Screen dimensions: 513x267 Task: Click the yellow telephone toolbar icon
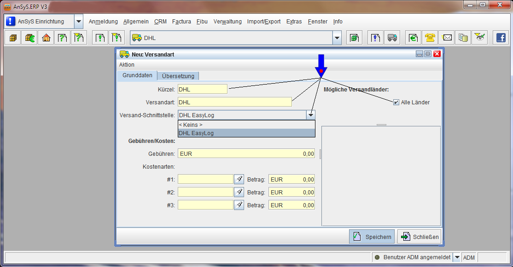point(431,38)
